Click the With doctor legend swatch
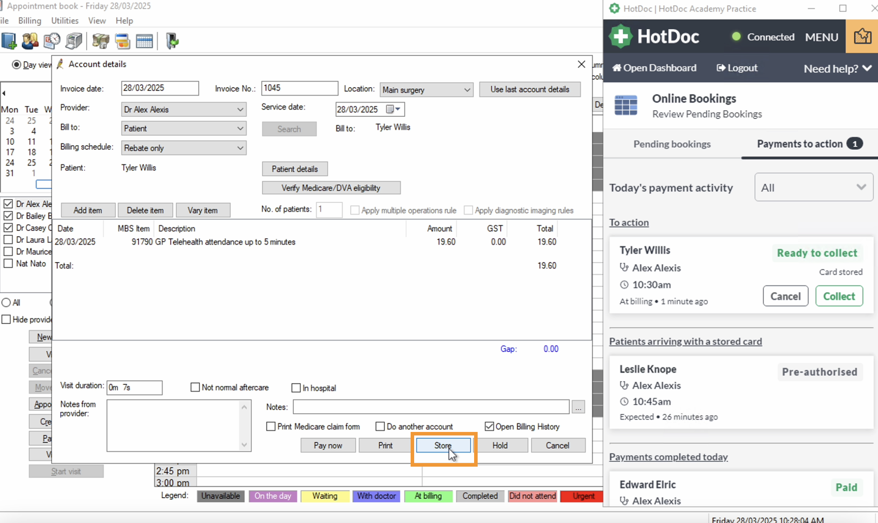The image size is (878, 523). tap(376, 496)
